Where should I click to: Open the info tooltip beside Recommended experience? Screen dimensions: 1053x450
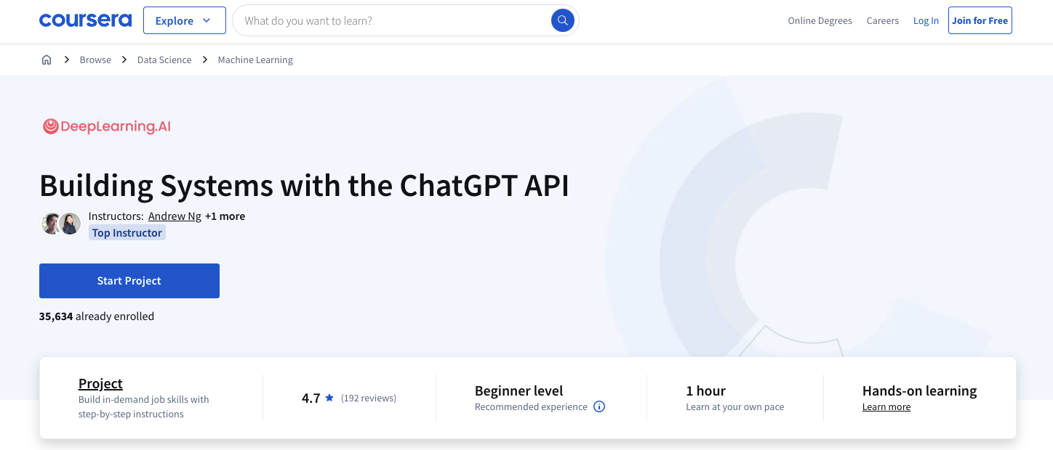pos(598,406)
